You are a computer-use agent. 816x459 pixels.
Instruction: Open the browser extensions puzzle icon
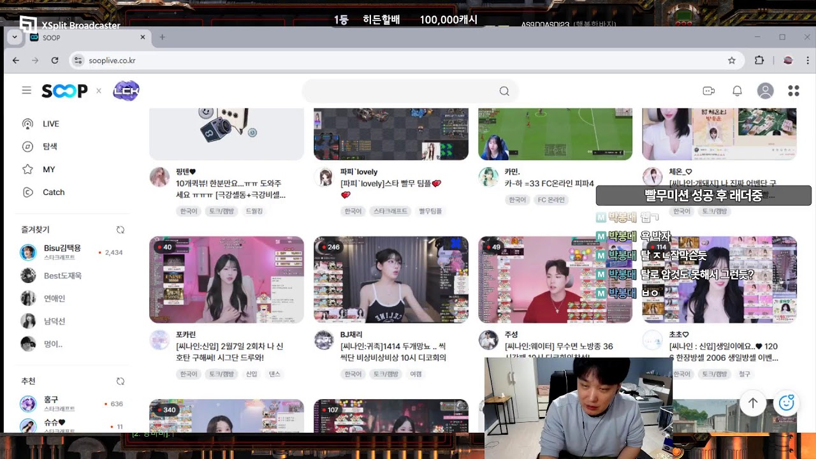pos(759,61)
